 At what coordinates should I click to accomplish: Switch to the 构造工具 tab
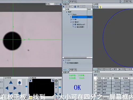click(x=66, y=2)
